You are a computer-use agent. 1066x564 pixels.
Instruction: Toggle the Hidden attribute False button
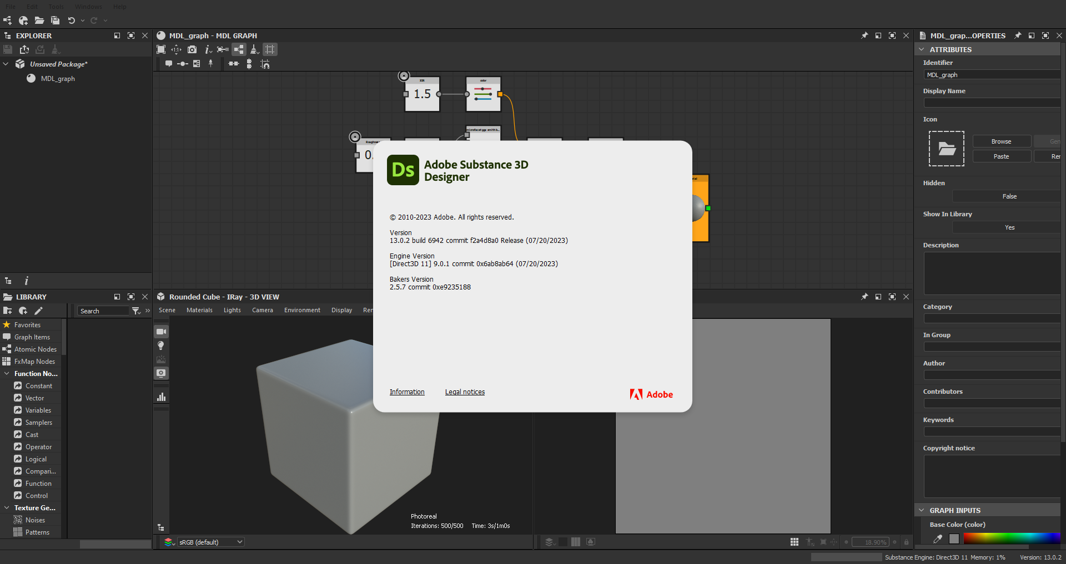point(1009,196)
